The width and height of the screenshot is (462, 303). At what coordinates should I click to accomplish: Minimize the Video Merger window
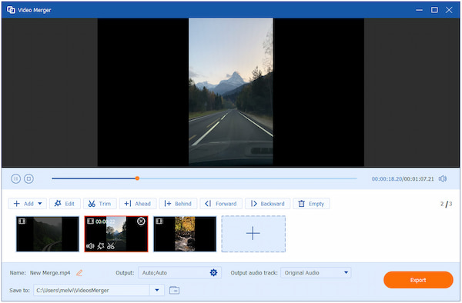(x=419, y=10)
